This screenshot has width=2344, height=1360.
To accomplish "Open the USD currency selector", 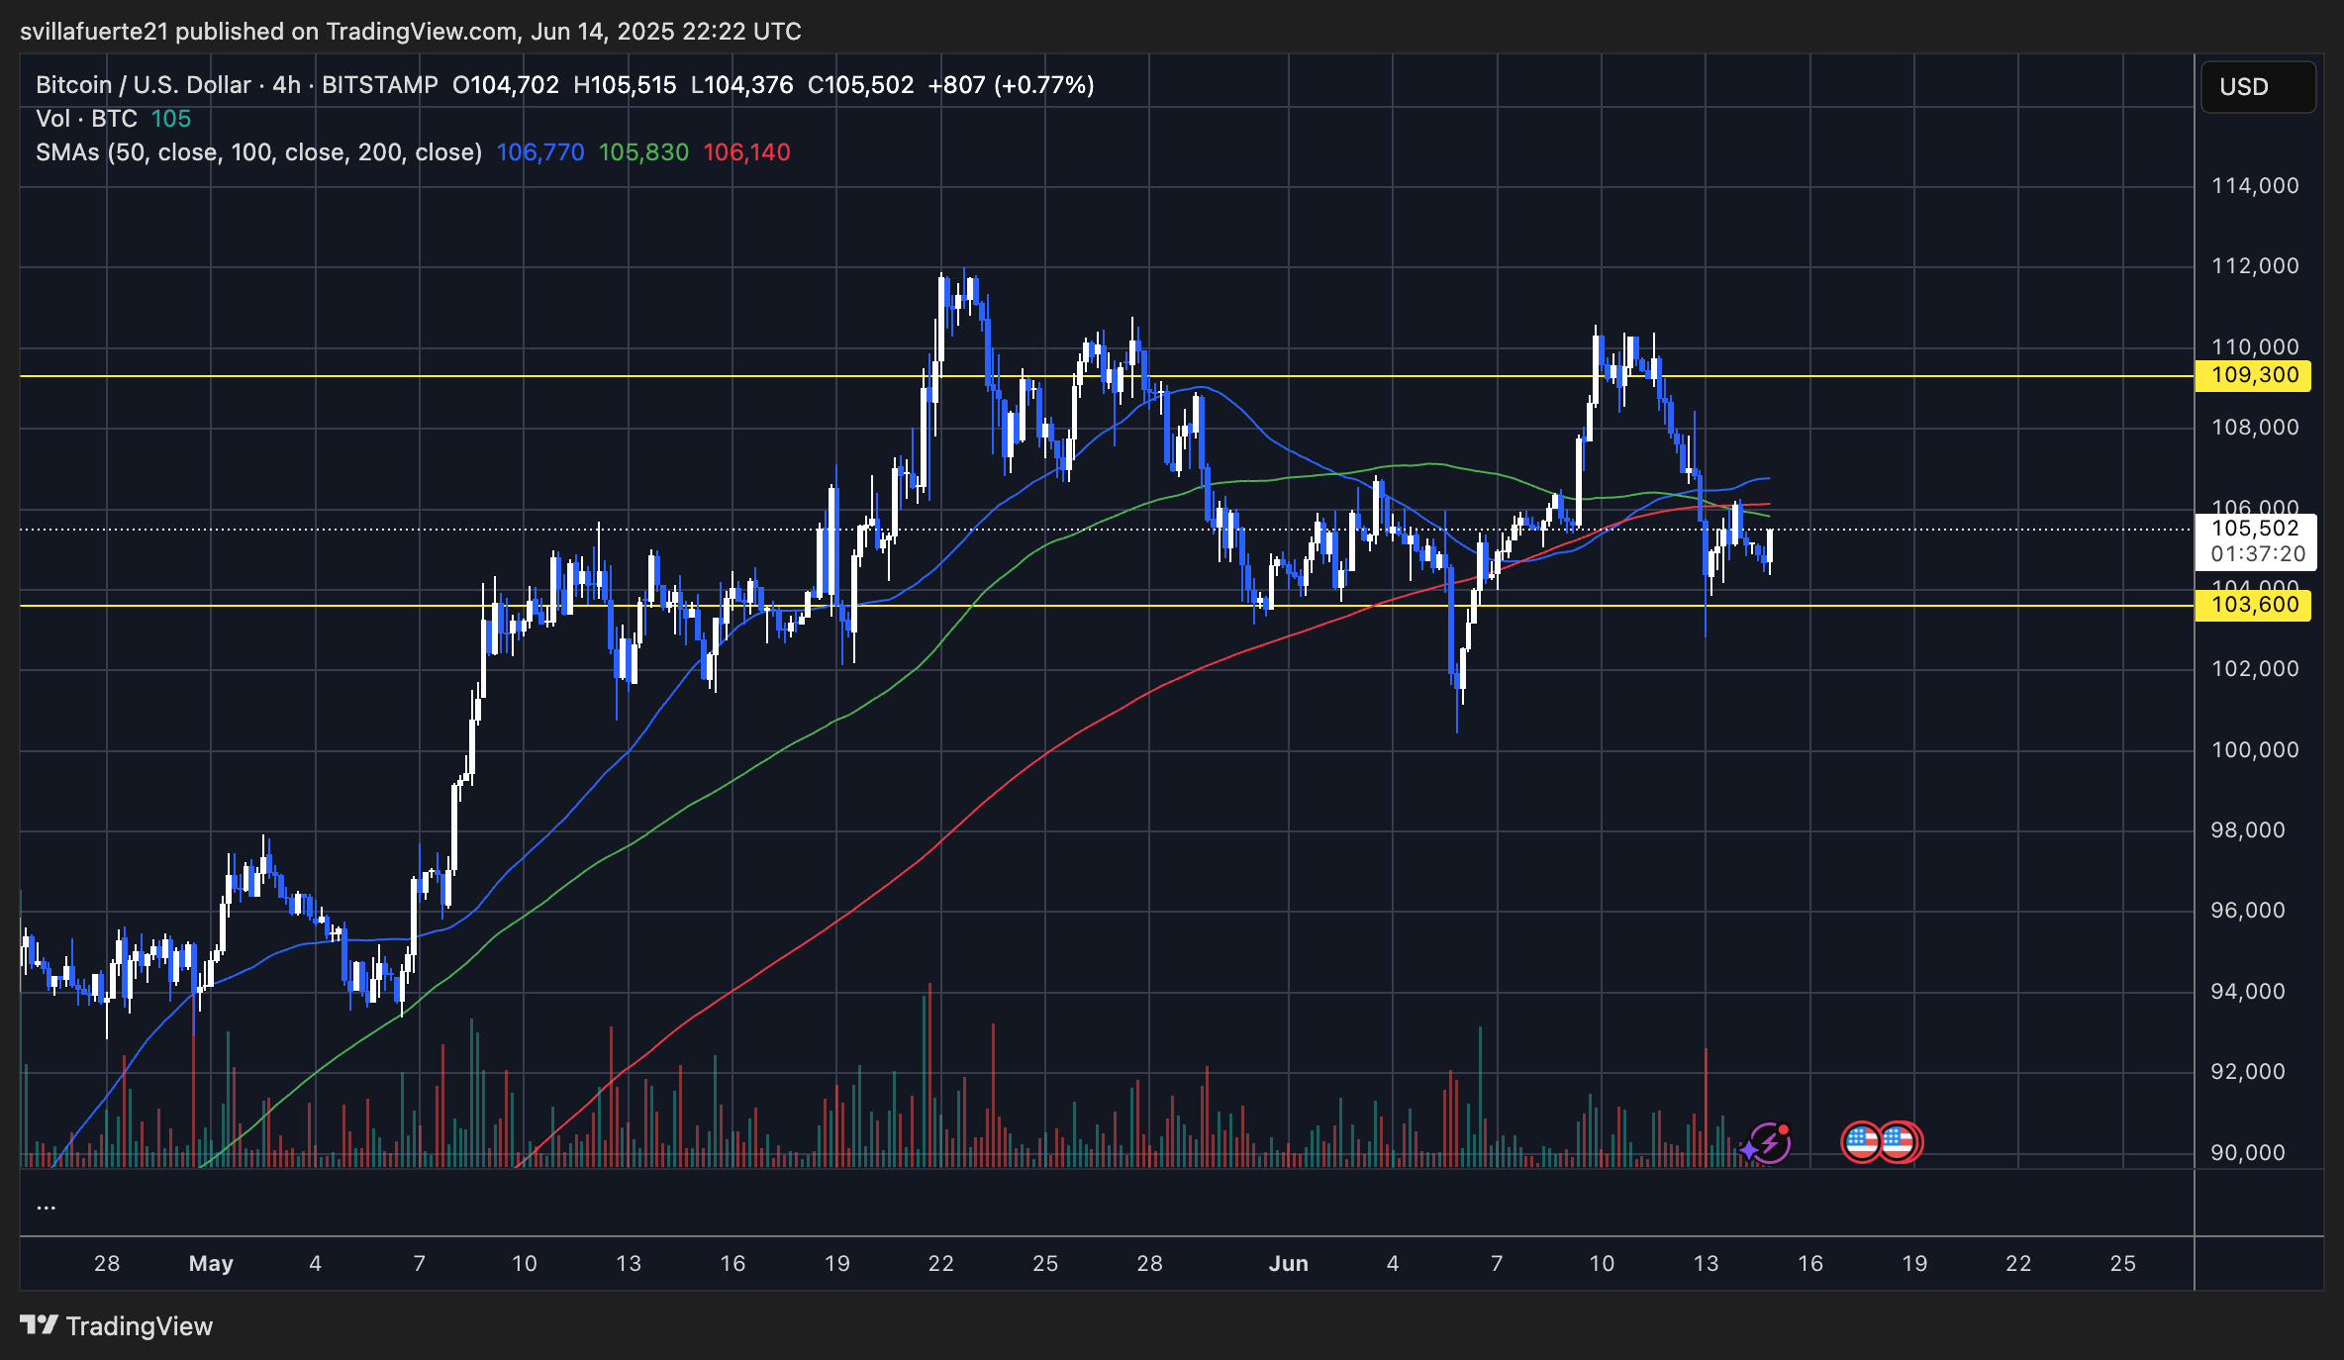I will 2257,87.
